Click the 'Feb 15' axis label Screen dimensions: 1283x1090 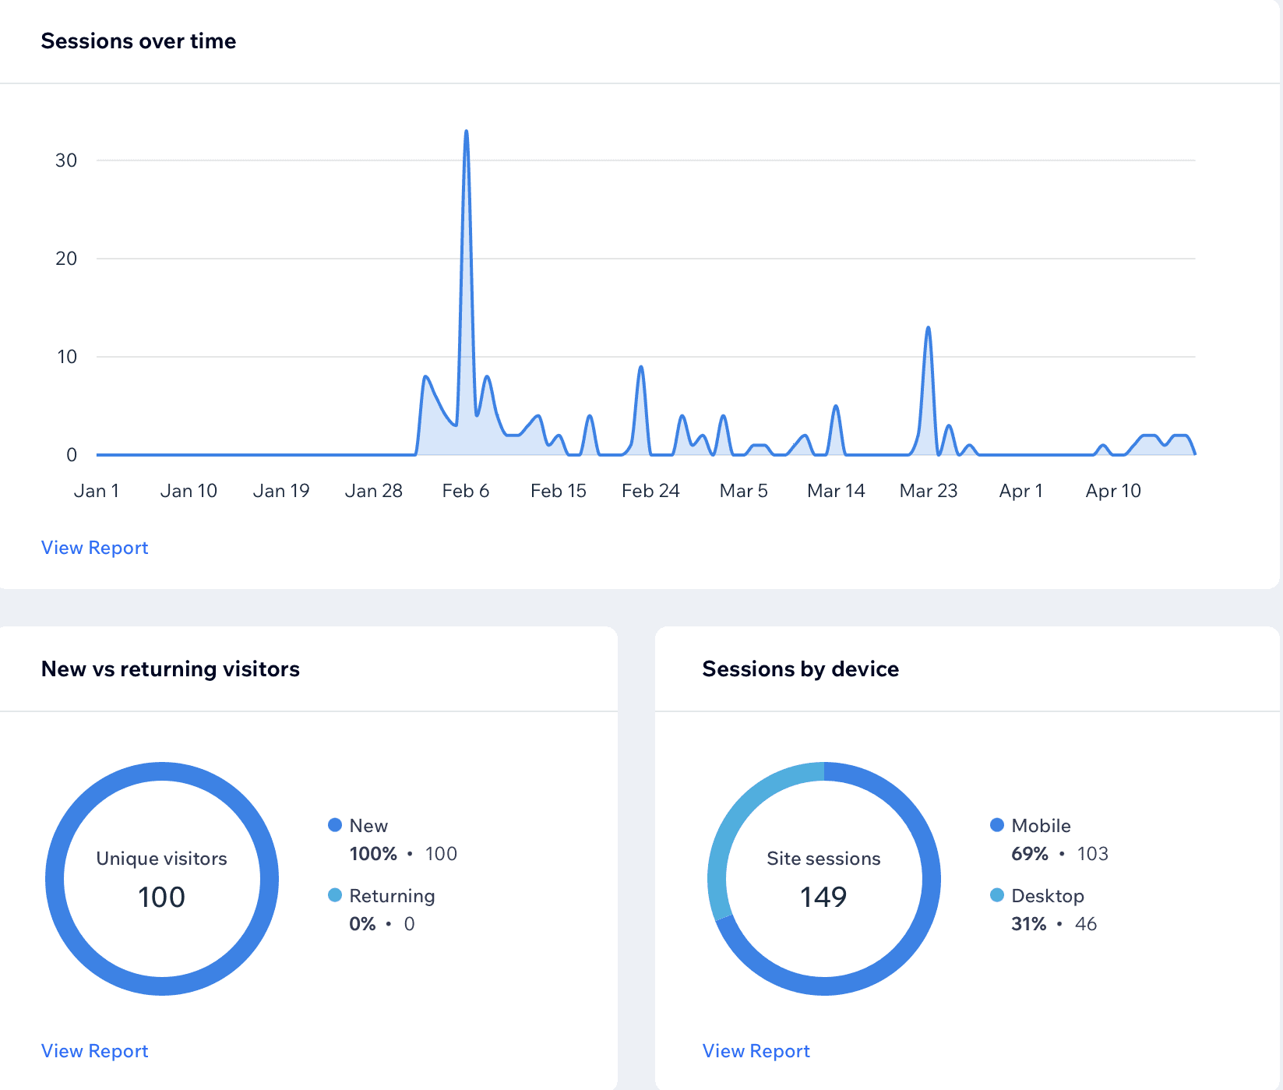pos(559,491)
